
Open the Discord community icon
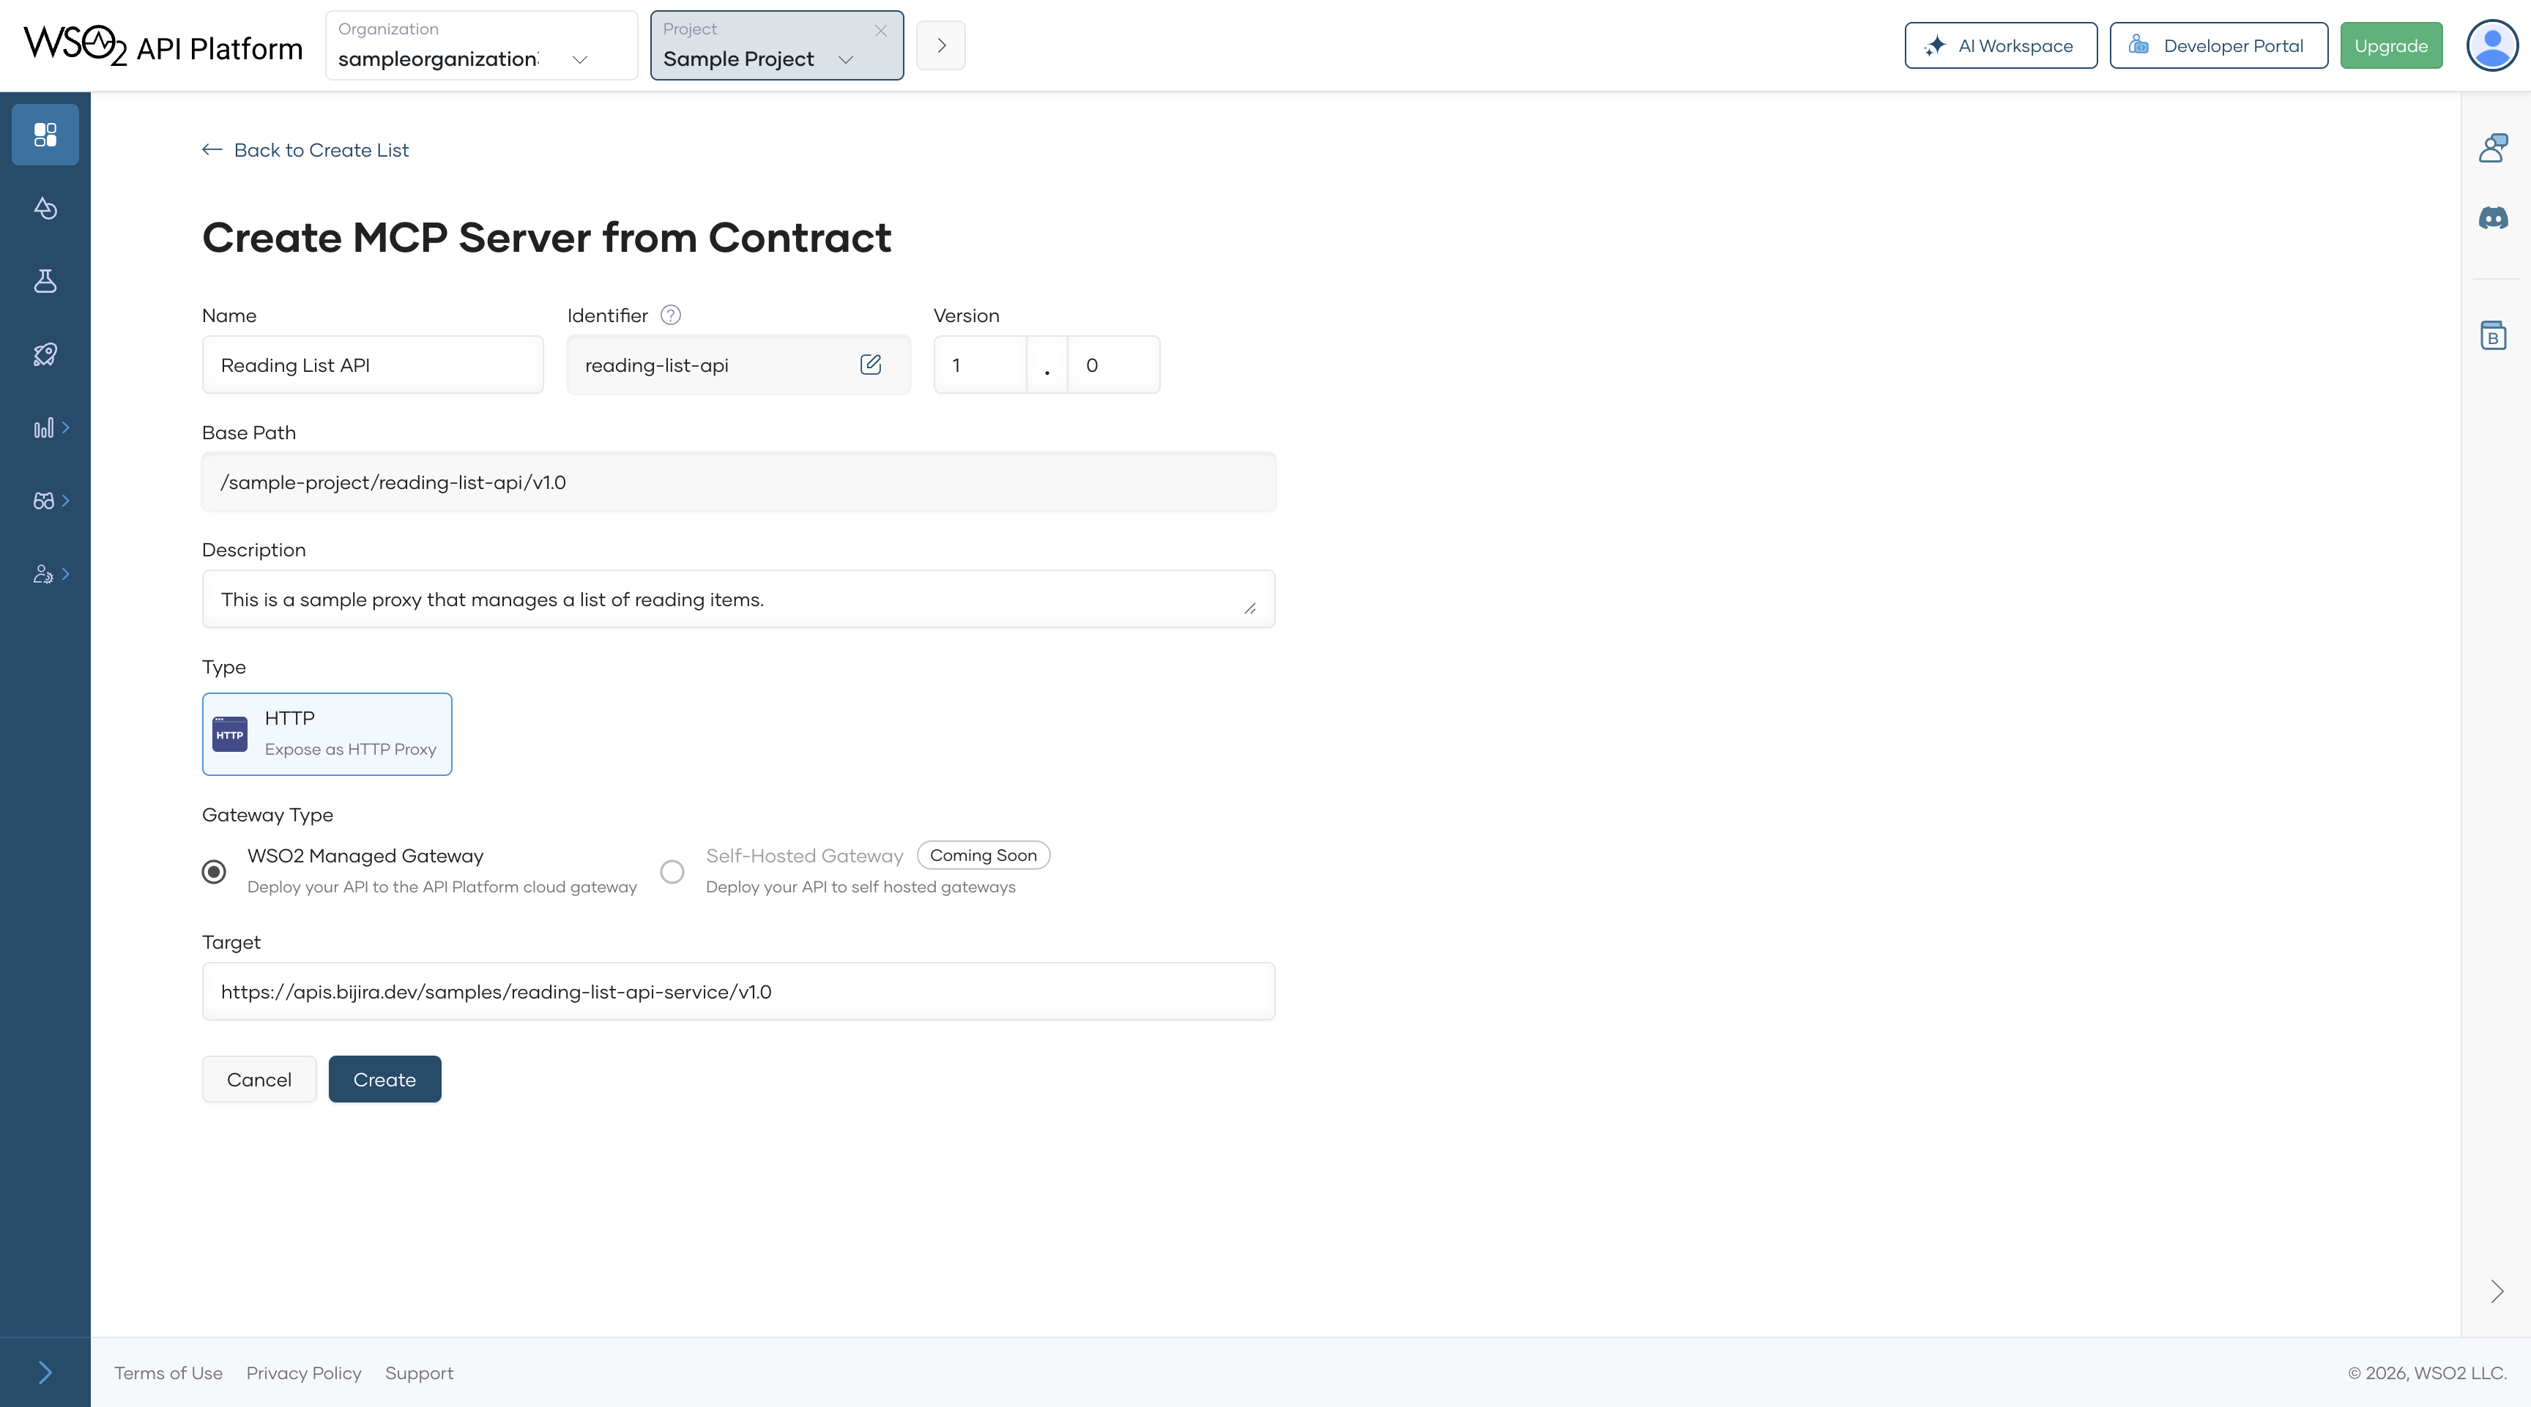(x=2493, y=218)
